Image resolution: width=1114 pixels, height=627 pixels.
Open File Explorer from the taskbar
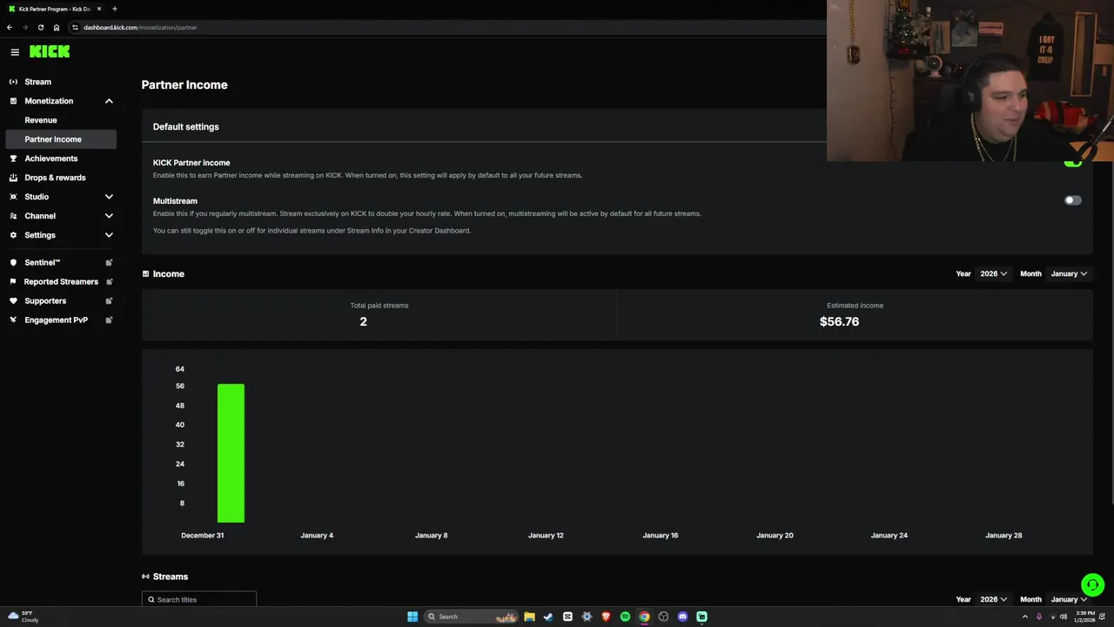point(529,617)
